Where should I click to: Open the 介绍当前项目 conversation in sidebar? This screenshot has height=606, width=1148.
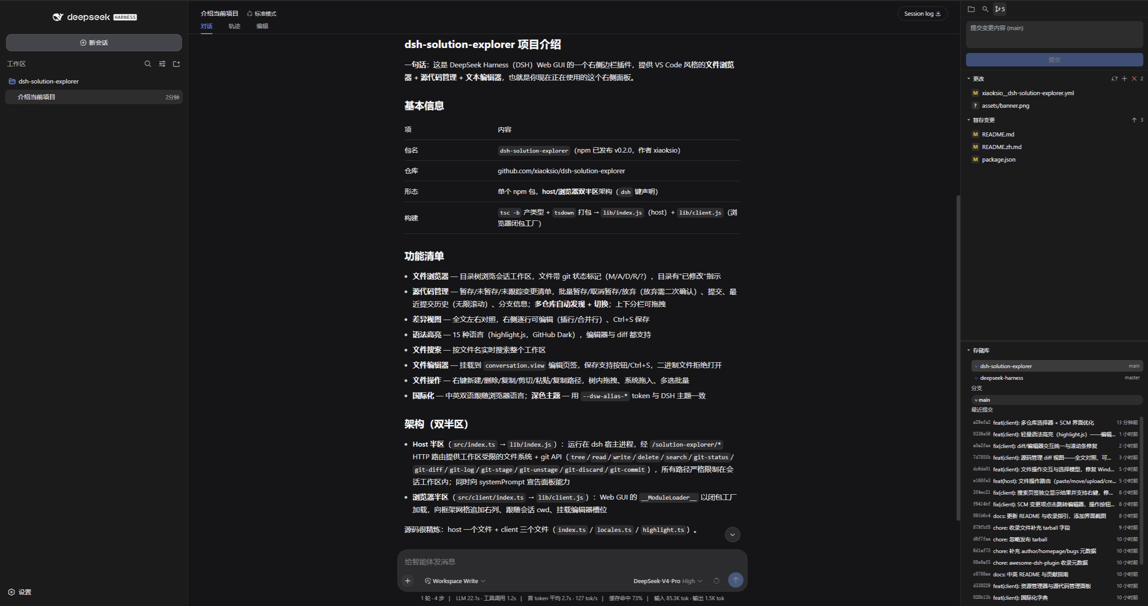point(94,97)
